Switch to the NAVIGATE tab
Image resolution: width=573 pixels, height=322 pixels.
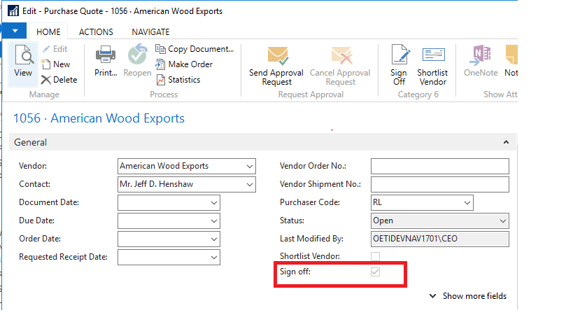(x=150, y=32)
